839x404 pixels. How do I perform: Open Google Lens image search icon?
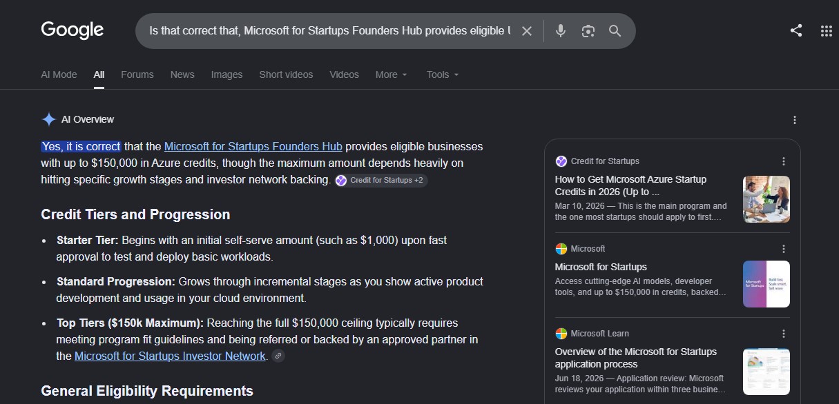(588, 31)
